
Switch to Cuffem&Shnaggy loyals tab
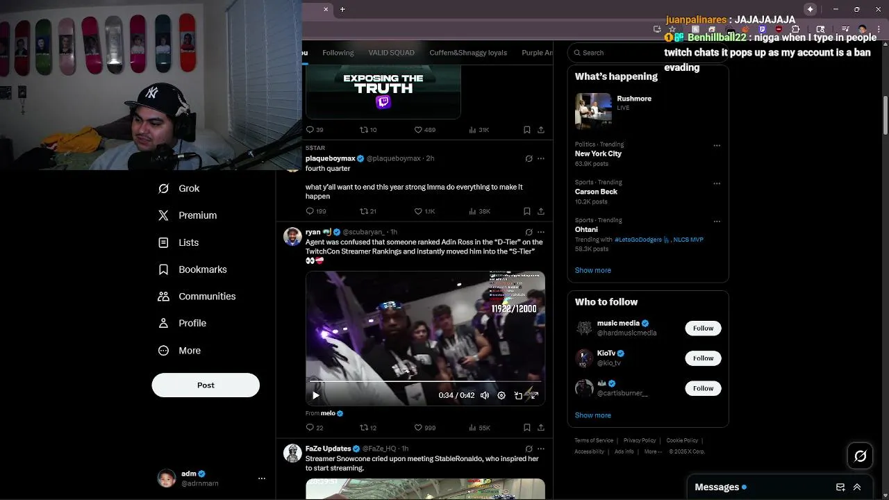[x=468, y=53]
